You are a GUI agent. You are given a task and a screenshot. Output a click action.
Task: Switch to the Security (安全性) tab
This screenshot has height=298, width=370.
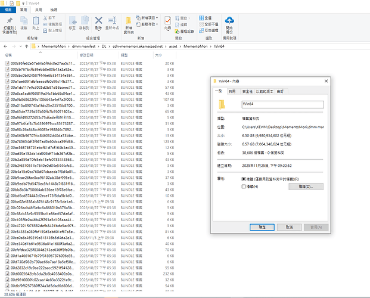click(247, 91)
